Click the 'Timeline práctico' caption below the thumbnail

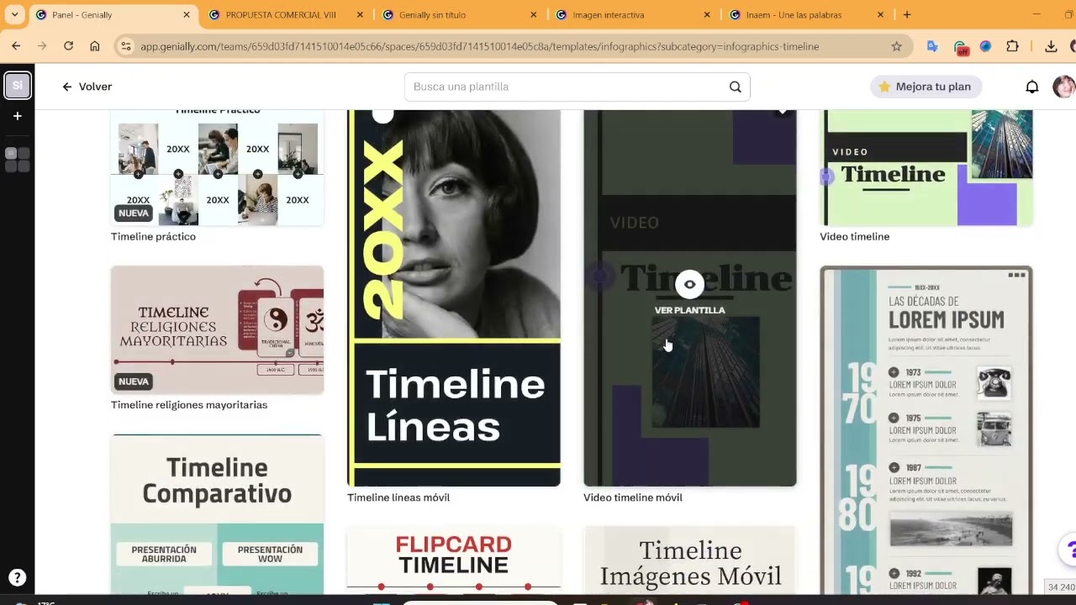153,236
